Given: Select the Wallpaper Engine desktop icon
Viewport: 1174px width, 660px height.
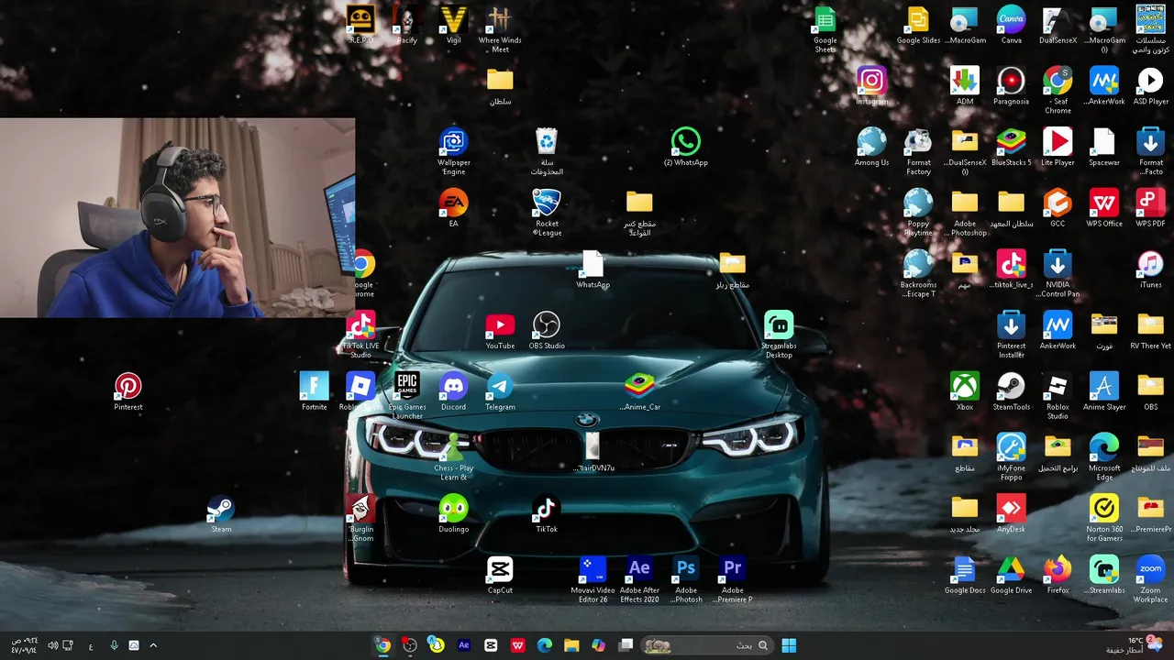Looking at the screenshot, I should (453, 151).
